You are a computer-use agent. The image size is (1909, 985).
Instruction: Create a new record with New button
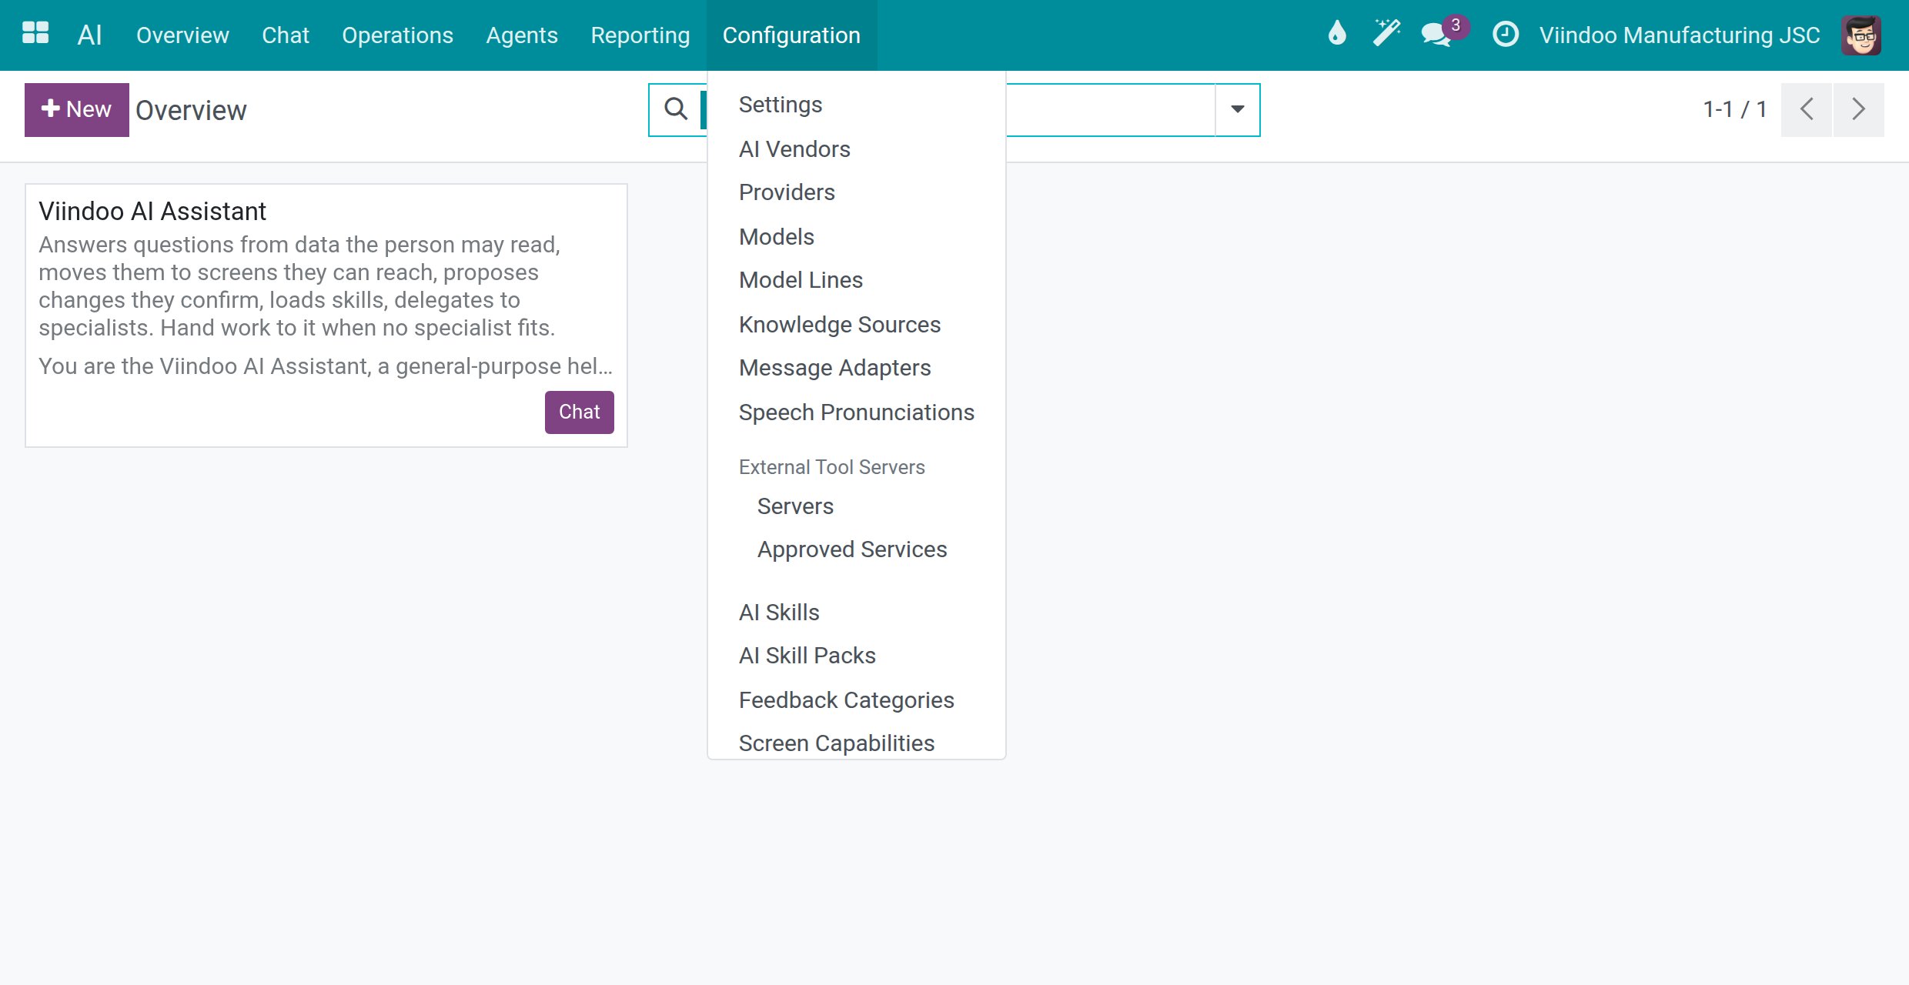click(x=77, y=109)
